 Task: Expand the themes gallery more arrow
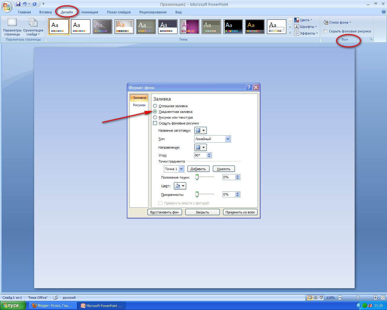[290, 33]
